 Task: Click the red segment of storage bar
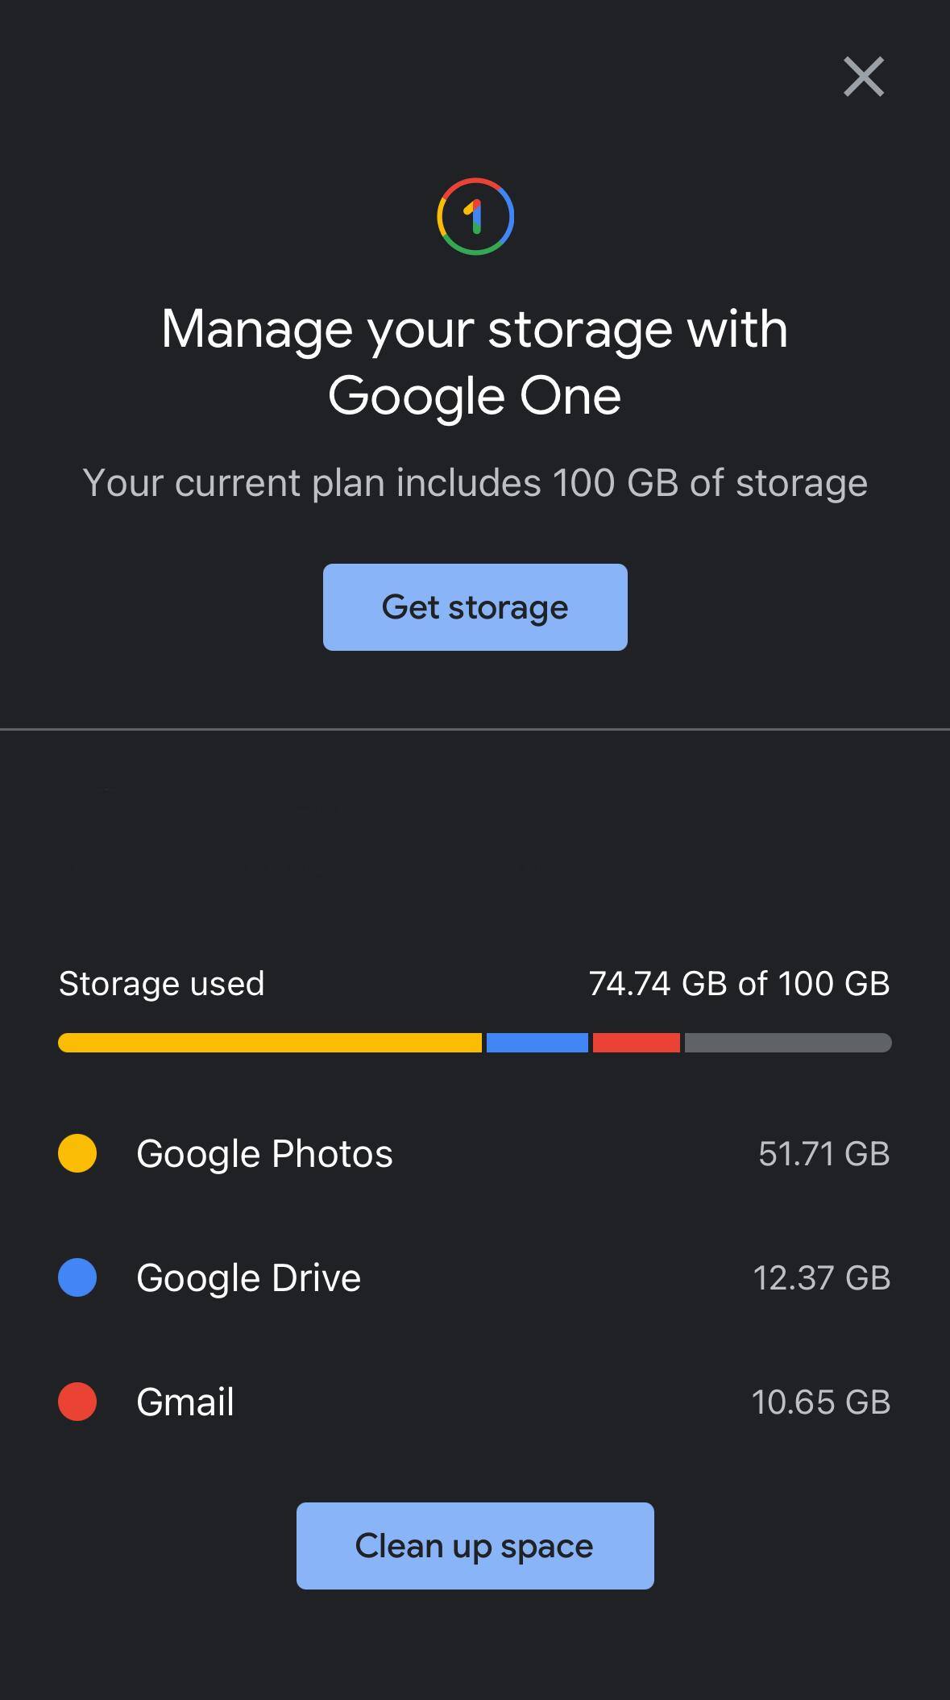(x=637, y=1043)
